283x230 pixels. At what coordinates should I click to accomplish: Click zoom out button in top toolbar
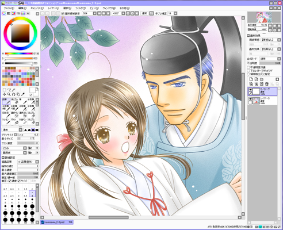(99, 13)
